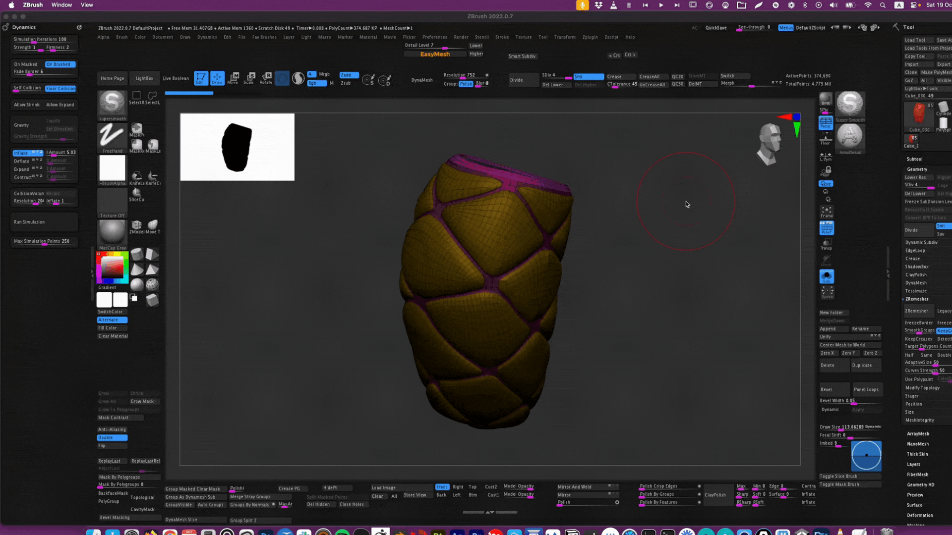
Task: Click the Rotate transform icon
Action: [x=266, y=78]
